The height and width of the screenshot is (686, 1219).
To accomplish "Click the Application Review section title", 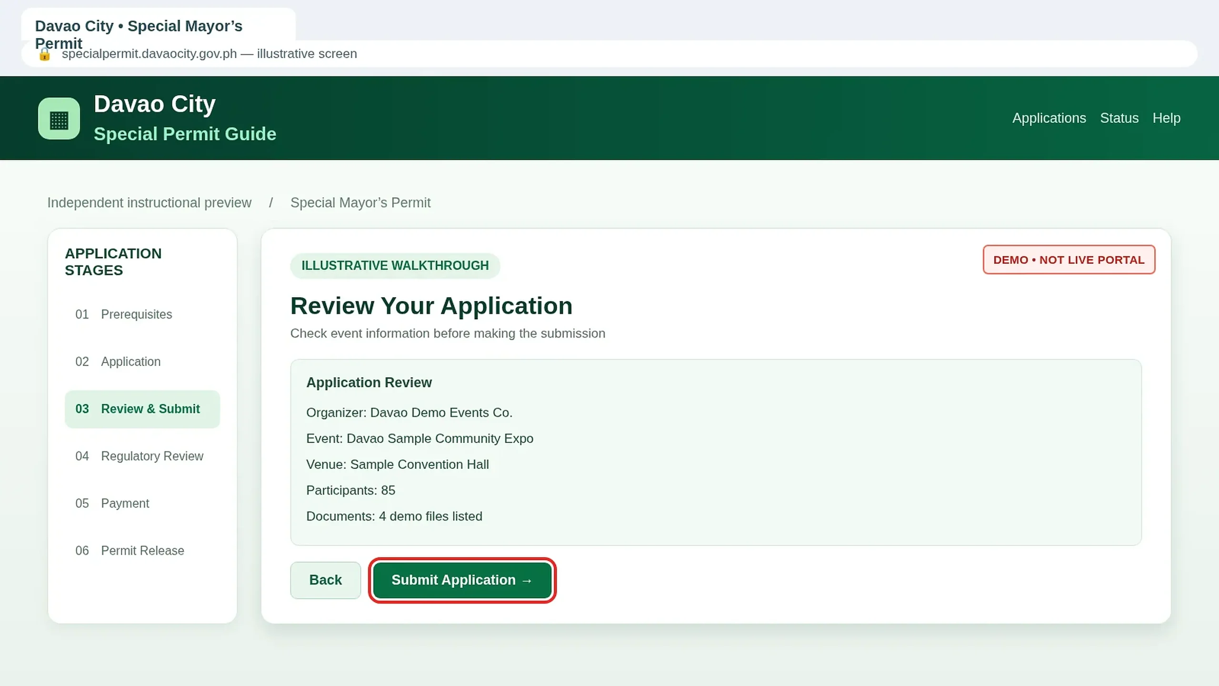I will coord(369,383).
